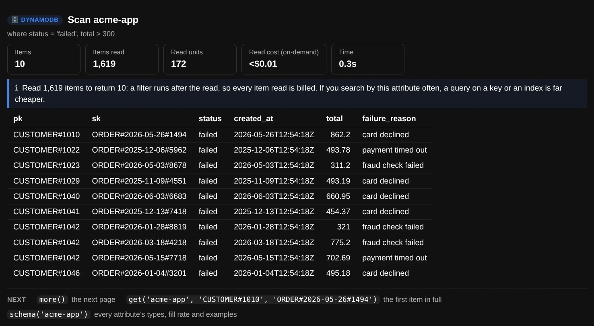
Task: Select the CUSTOMER#1010 pk cell
Action: [x=47, y=135]
